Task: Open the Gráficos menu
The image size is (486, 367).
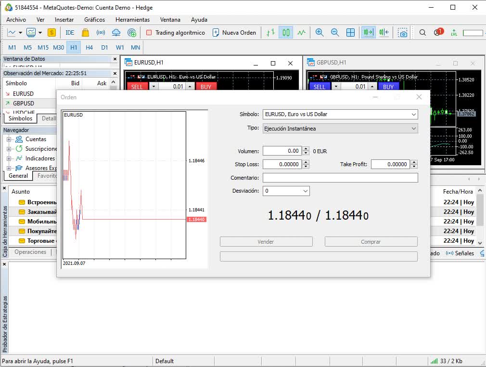Action: click(x=94, y=20)
